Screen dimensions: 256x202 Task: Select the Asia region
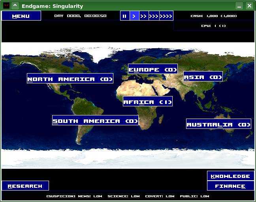203,77
